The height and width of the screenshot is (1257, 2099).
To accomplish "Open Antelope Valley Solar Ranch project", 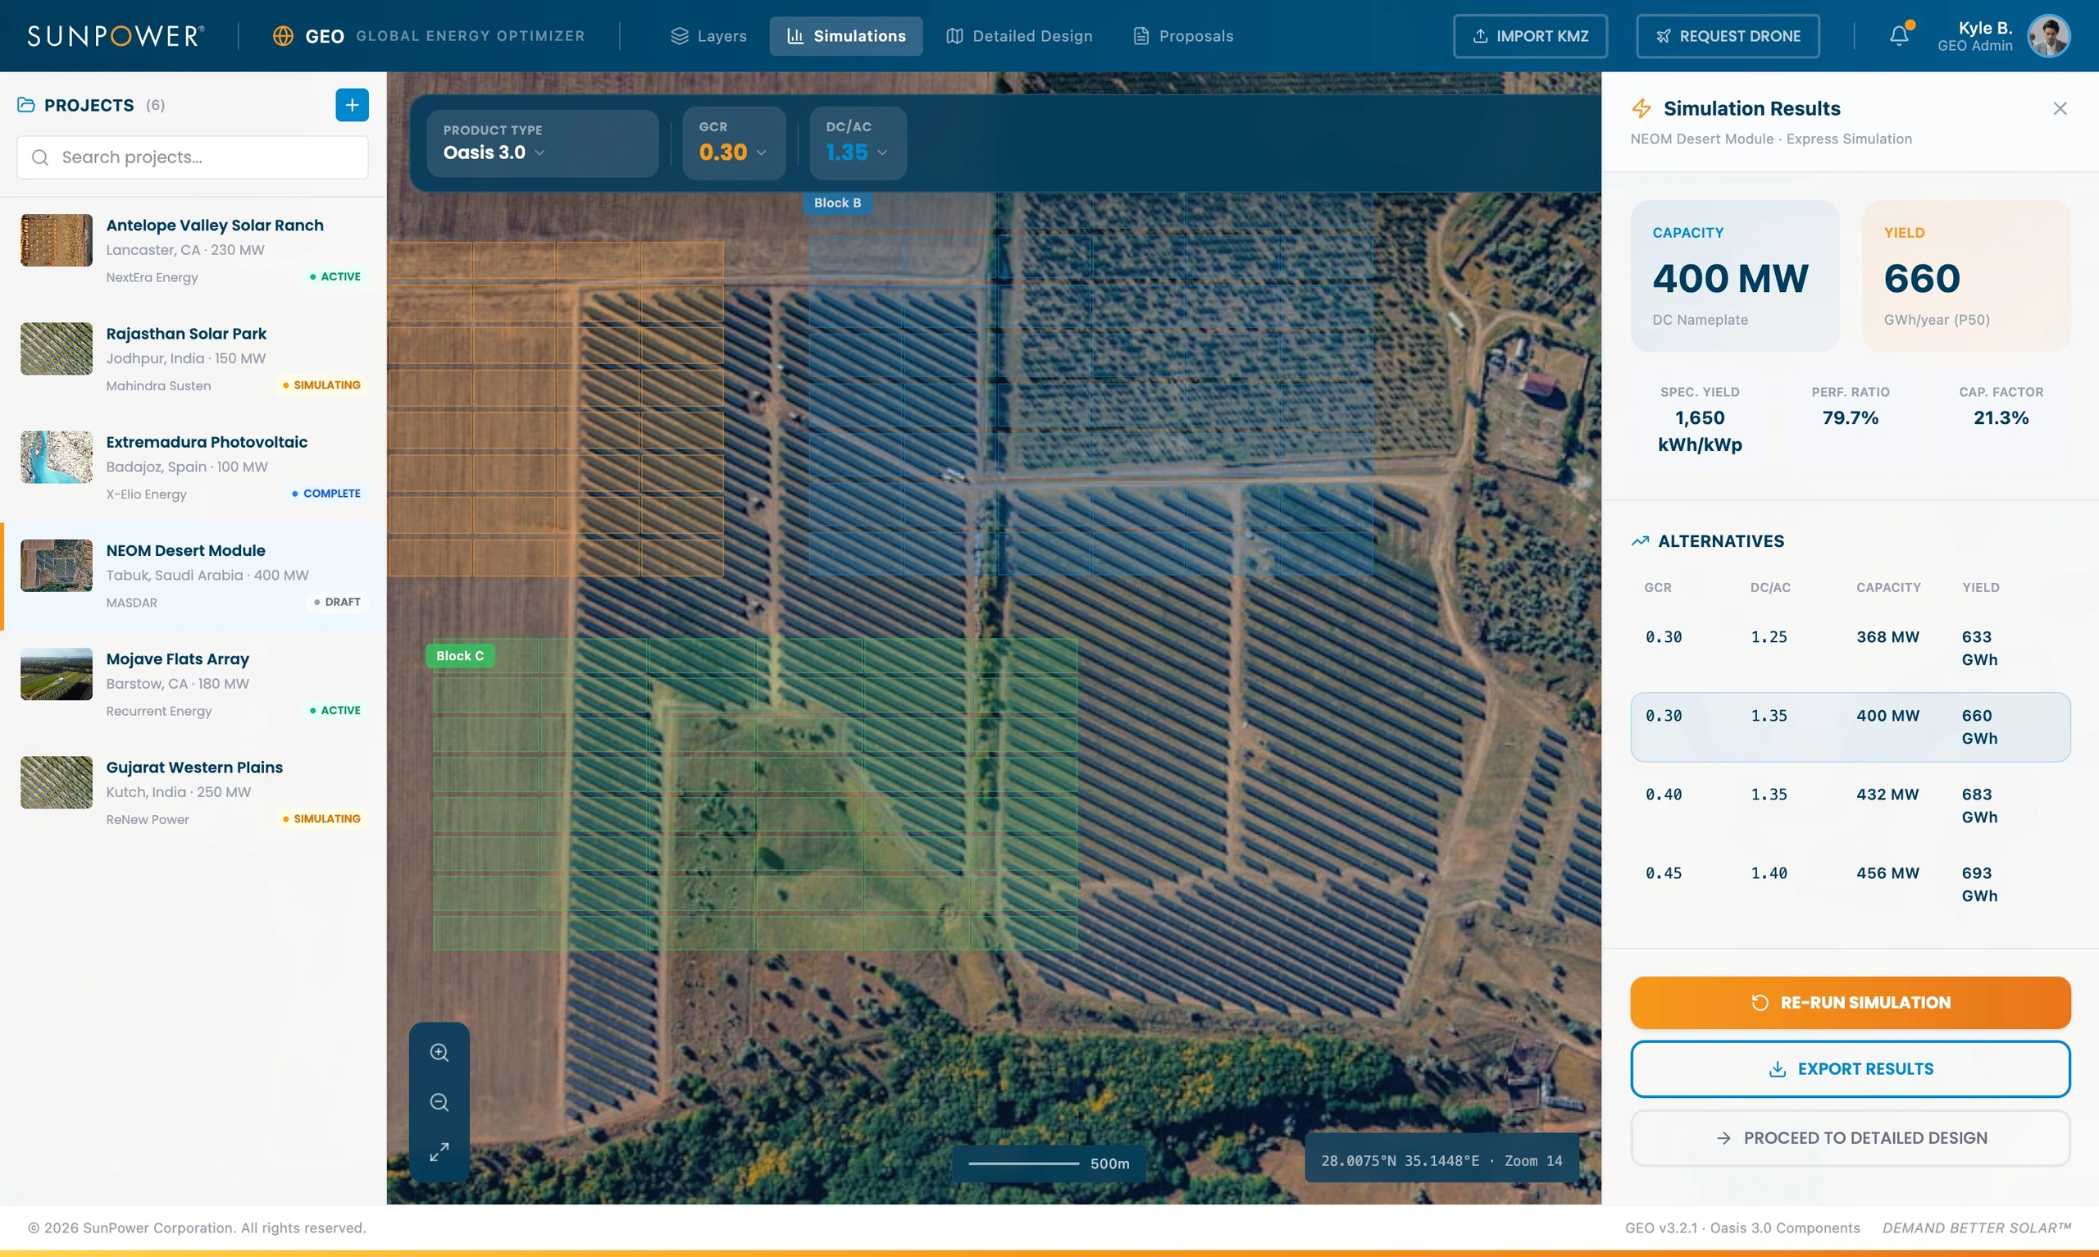I will click(194, 251).
